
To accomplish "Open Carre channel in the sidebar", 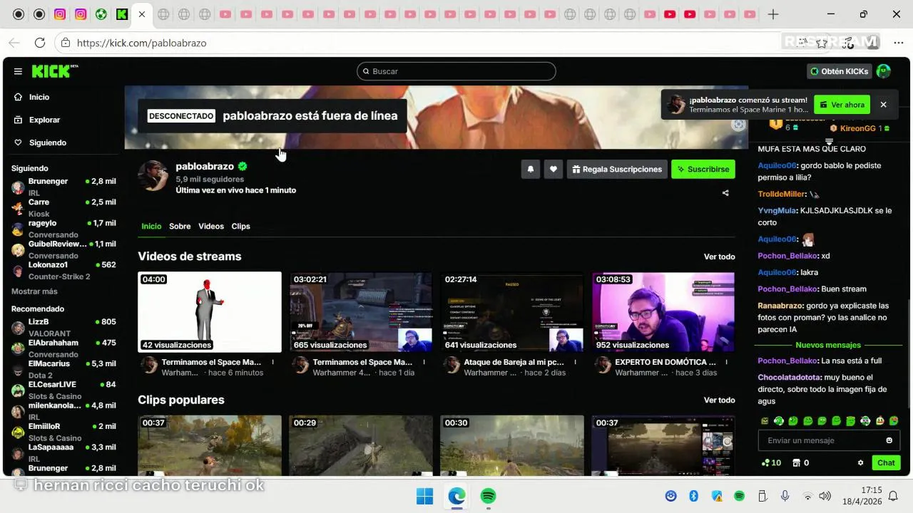I will tap(63, 207).
